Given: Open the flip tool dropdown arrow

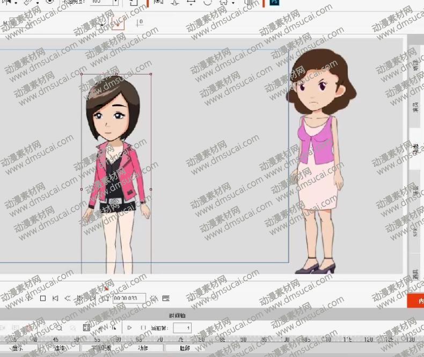Looking at the screenshot, I should [16, 3].
